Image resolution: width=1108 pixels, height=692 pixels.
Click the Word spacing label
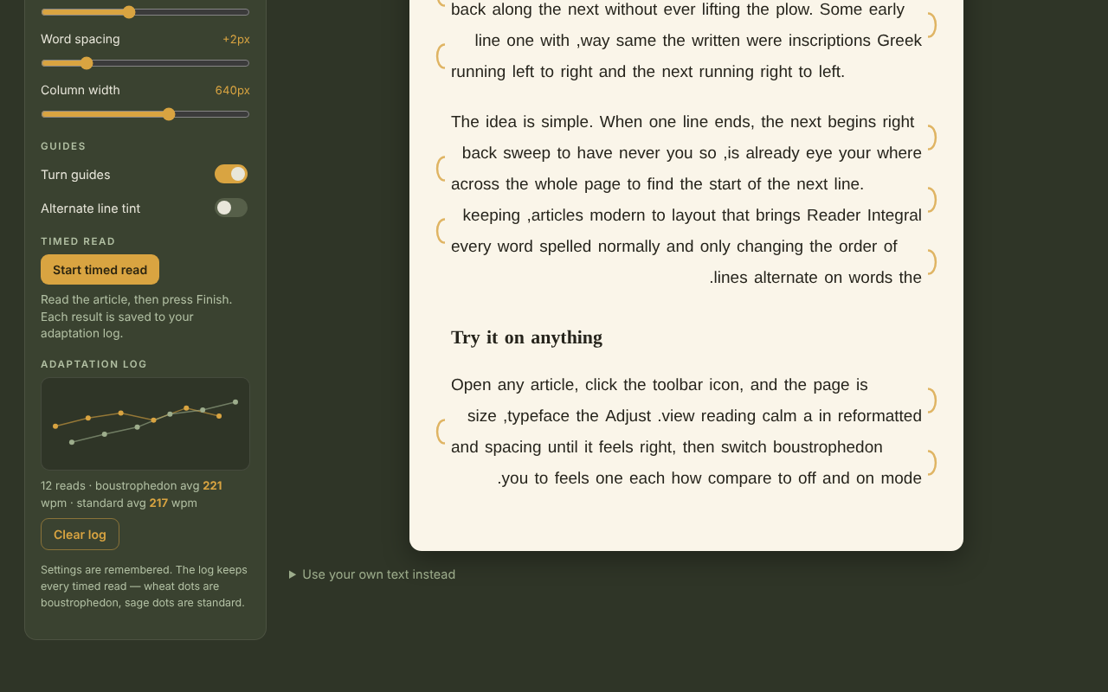click(81, 39)
